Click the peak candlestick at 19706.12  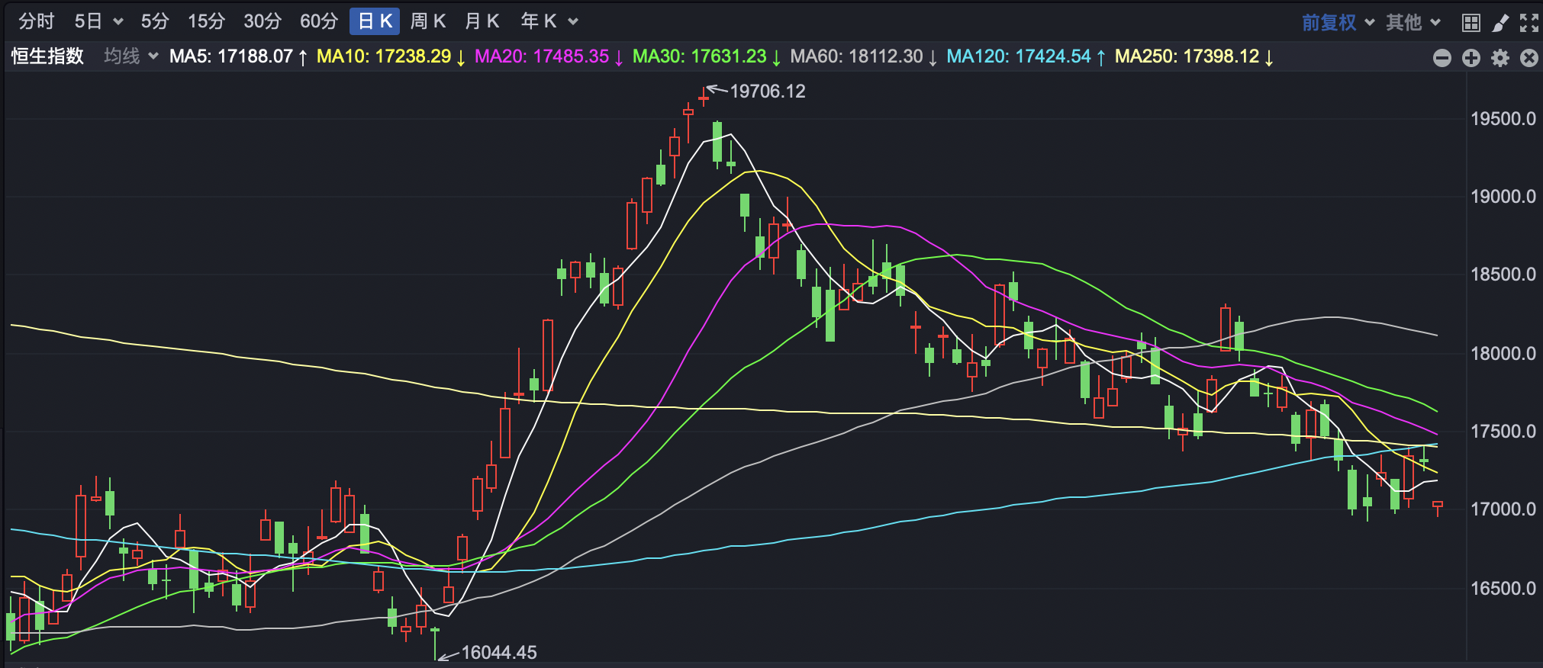click(704, 96)
